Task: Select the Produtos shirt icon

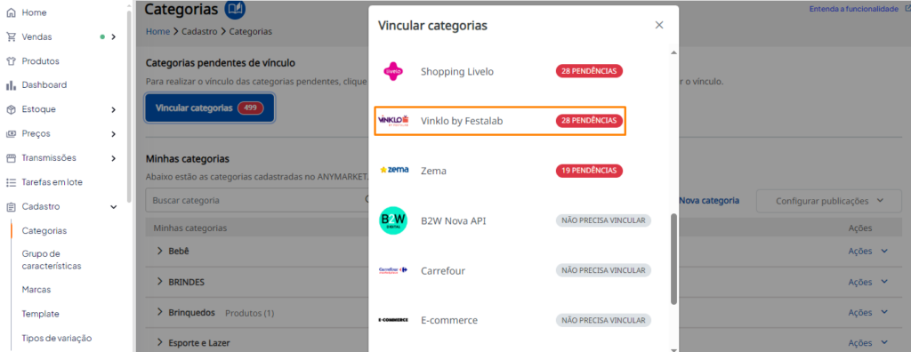Action: point(11,61)
